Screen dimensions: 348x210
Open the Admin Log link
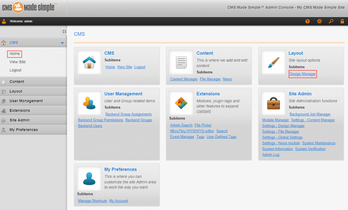click(271, 155)
